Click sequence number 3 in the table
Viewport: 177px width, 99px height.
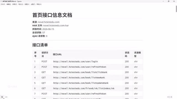(x=35, y=72)
